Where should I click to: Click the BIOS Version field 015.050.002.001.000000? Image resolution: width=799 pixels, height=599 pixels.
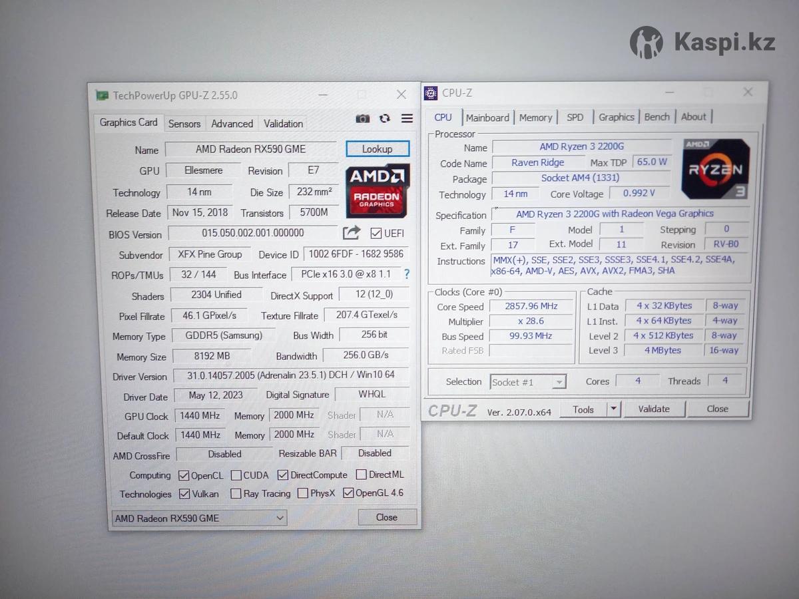(253, 233)
